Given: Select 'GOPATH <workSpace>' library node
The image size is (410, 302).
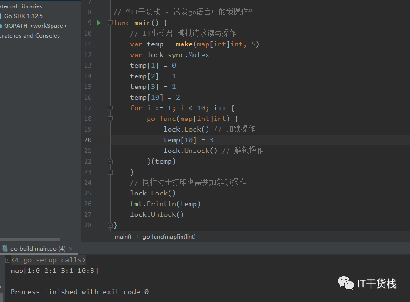Looking at the screenshot, I should click(35, 26).
